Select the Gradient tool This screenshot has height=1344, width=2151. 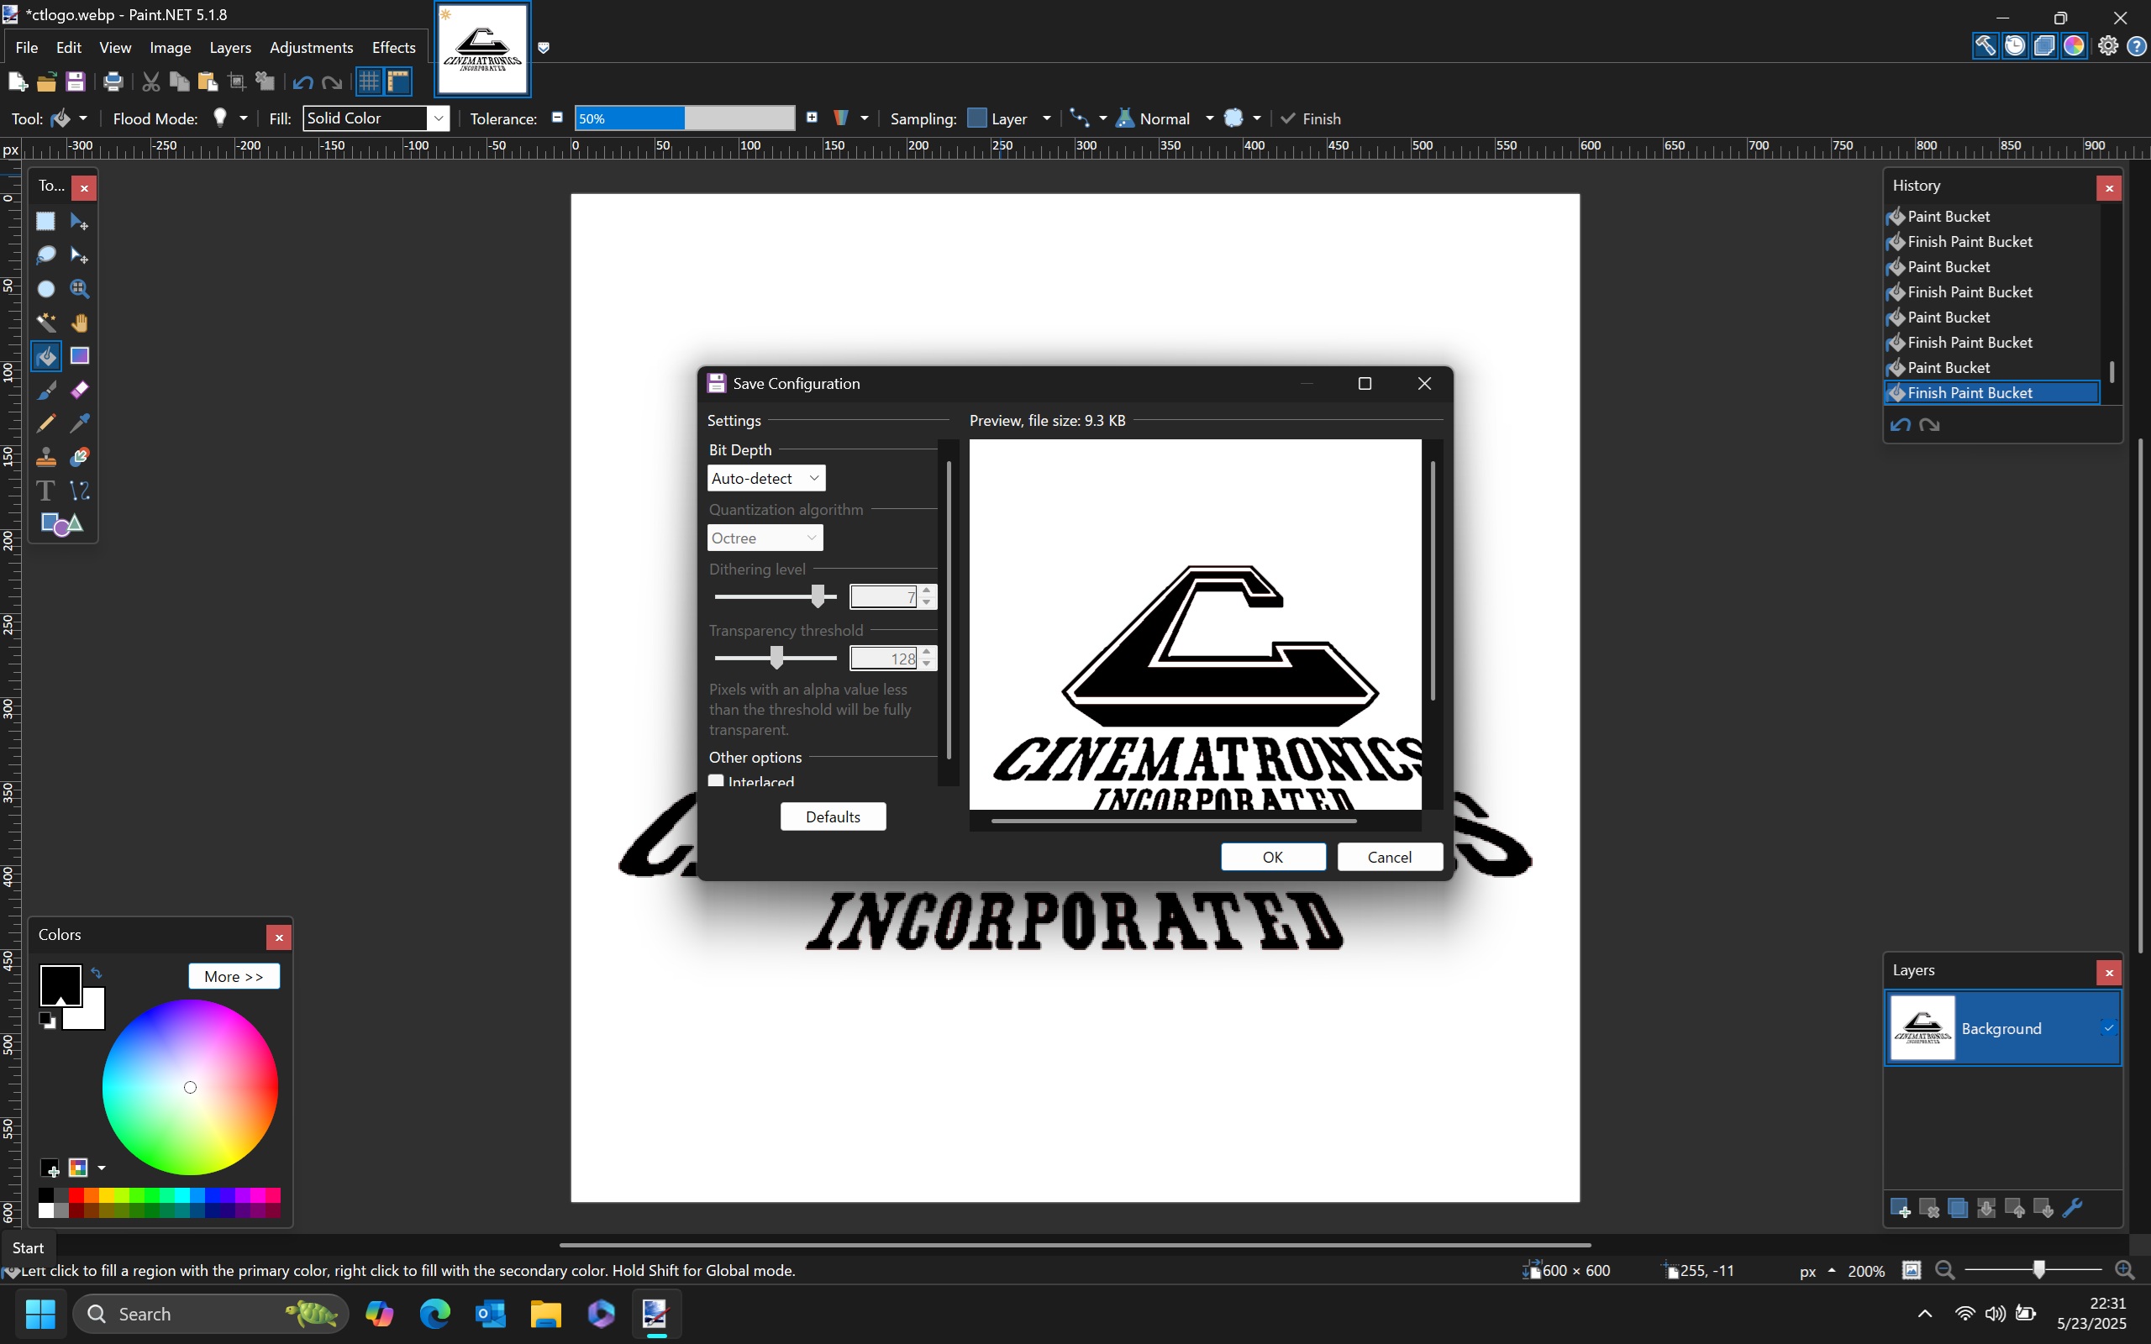[x=80, y=355]
